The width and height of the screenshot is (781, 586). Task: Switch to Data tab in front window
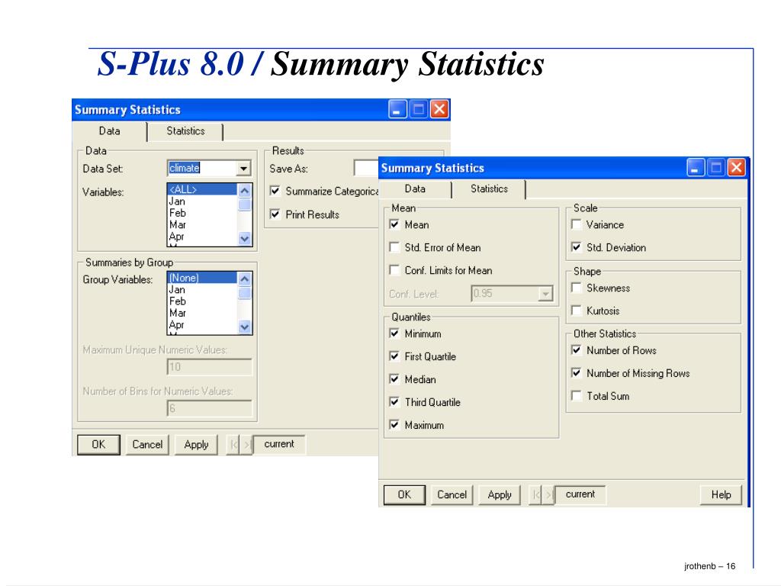pos(415,189)
